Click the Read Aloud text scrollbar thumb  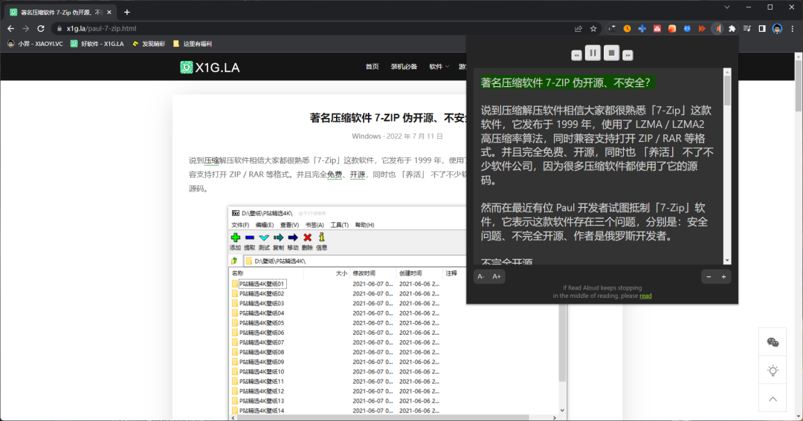click(726, 91)
